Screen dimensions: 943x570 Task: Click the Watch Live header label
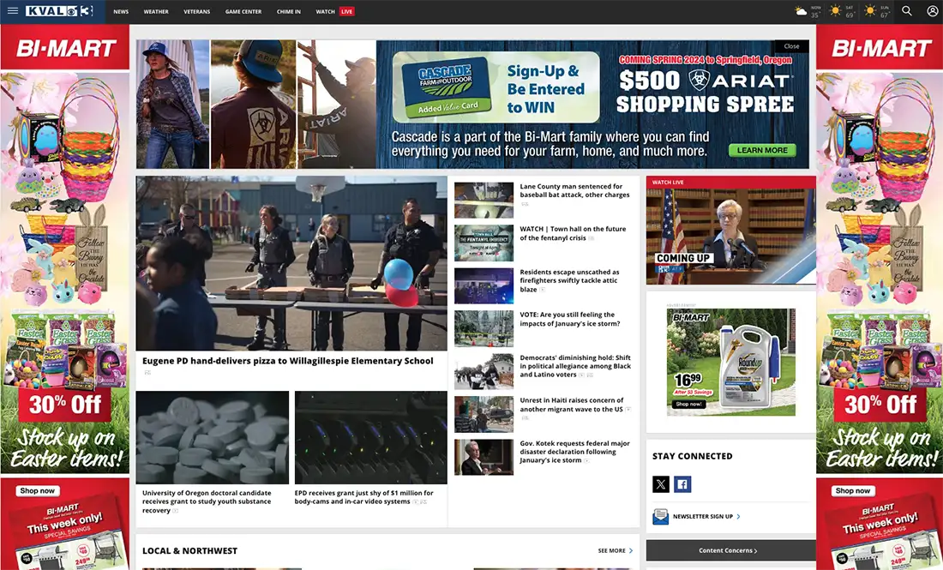point(668,183)
